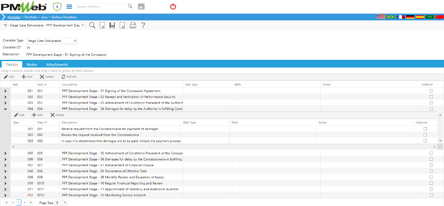Click the search magnifier in the top bar
The height and width of the screenshot is (206, 444).
130,6
